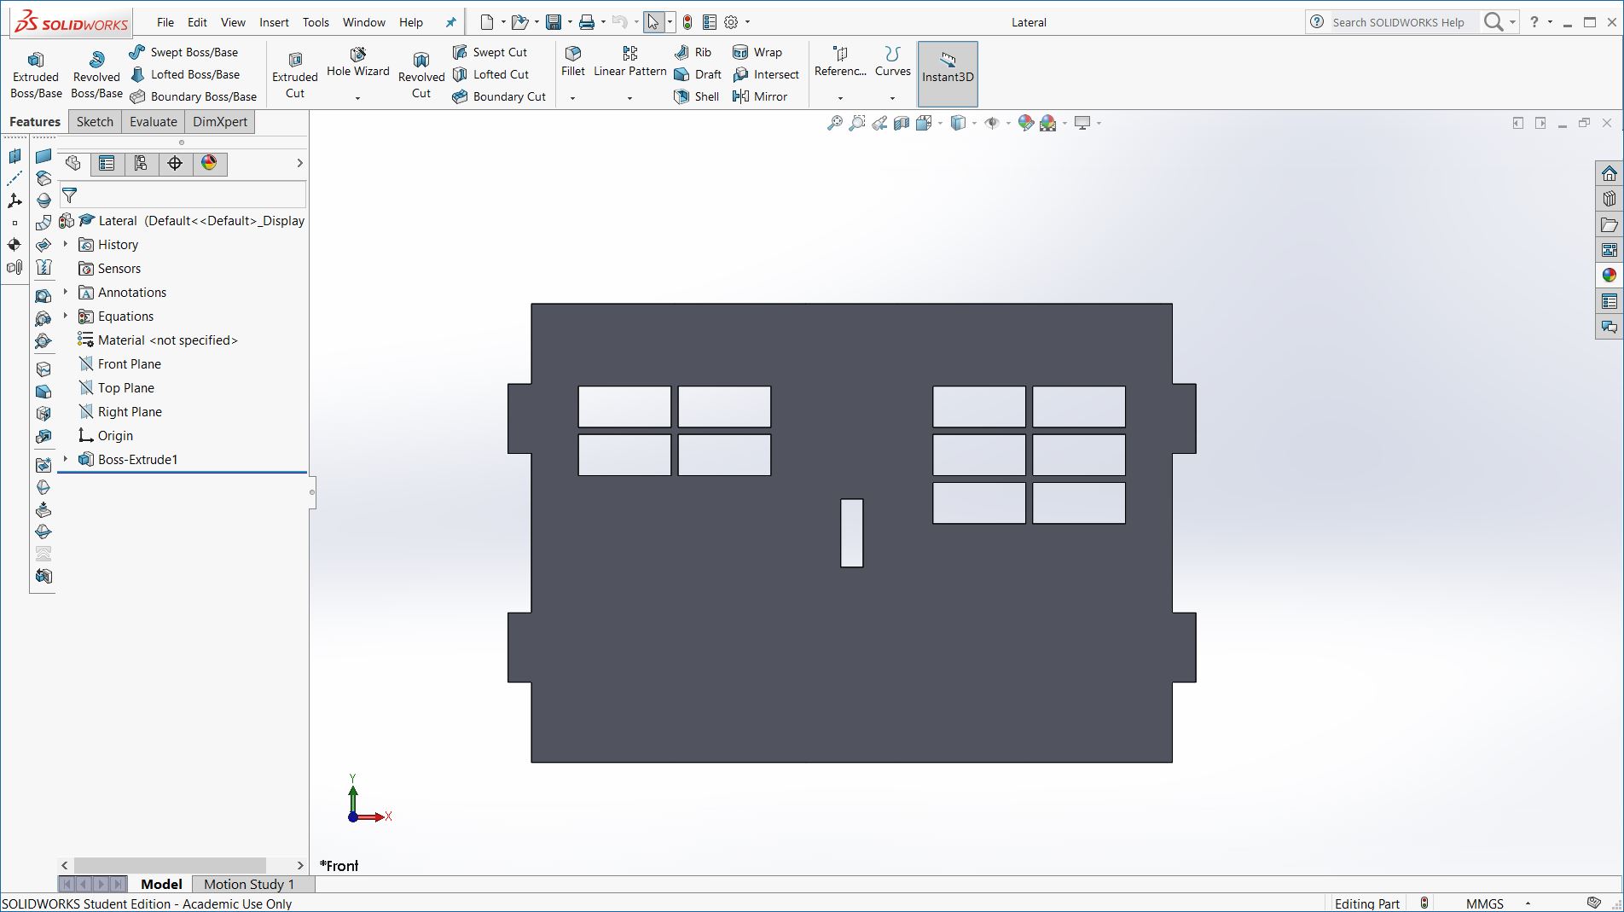Select the Mirror feature tool
Image resolution: width=1624 pixels, height=912 pixels.
[x=760, y=96]
